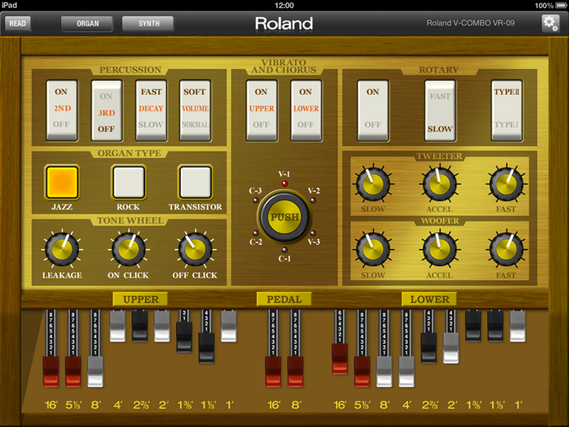The width and height of the screenshot is (569, 427).
Task: Click the Upper 2⅔' black drawbar
Action: [x=140, y=327]
